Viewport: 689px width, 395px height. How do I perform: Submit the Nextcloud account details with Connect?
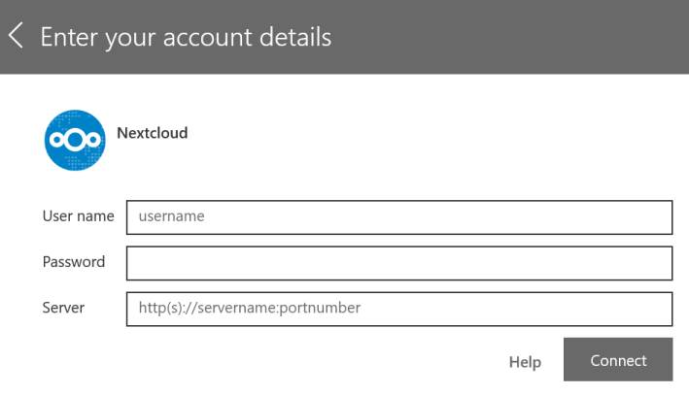coord(618,361)
